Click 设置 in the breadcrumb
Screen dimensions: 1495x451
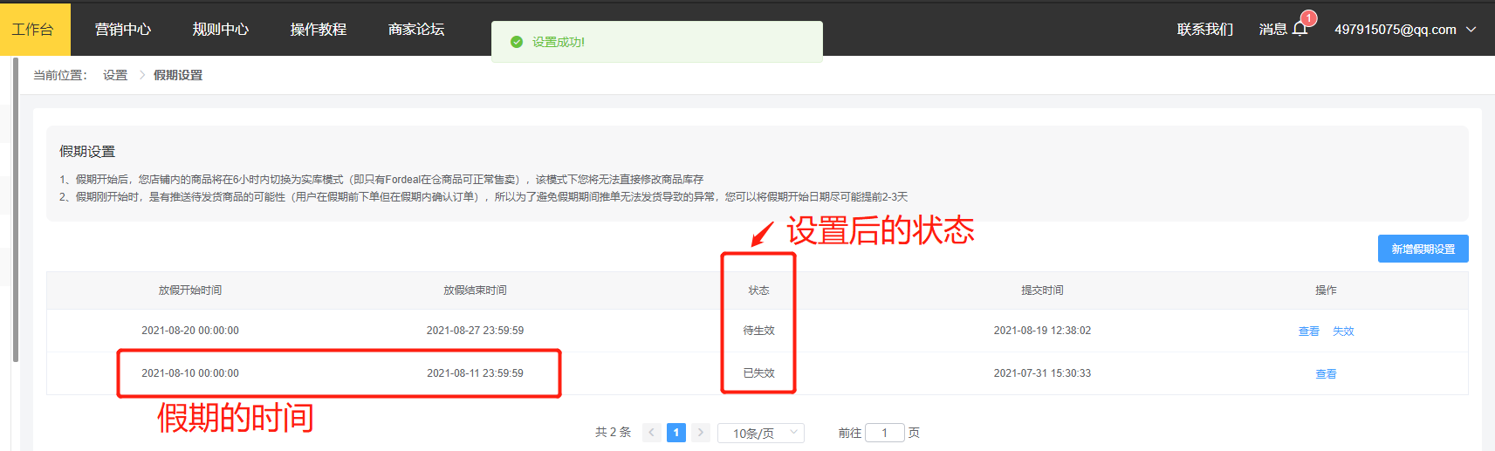tap(115, 75)
